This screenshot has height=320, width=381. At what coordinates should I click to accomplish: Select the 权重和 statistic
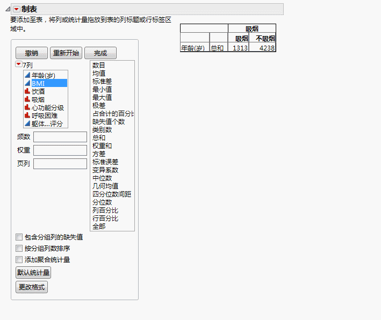[102, 146]
